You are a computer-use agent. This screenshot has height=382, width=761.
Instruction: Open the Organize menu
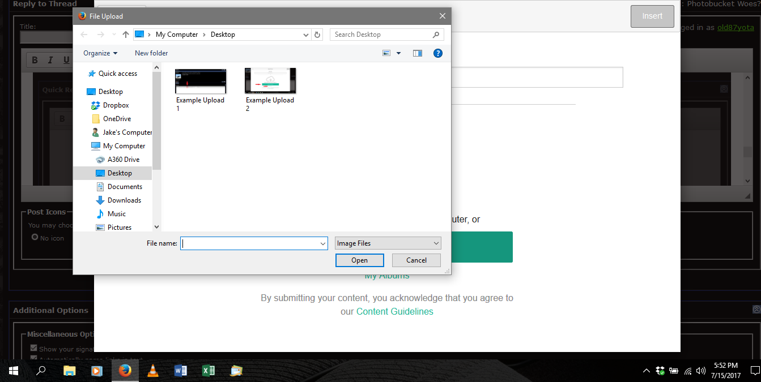tap(100, 53)
